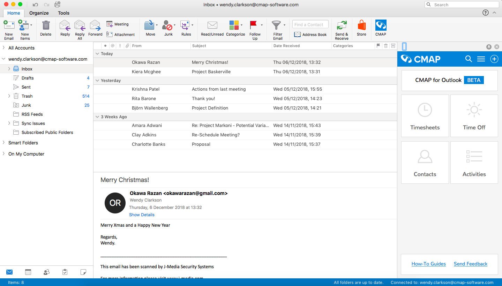
Task: Expand the Smart Folders section
Action: 3,143
